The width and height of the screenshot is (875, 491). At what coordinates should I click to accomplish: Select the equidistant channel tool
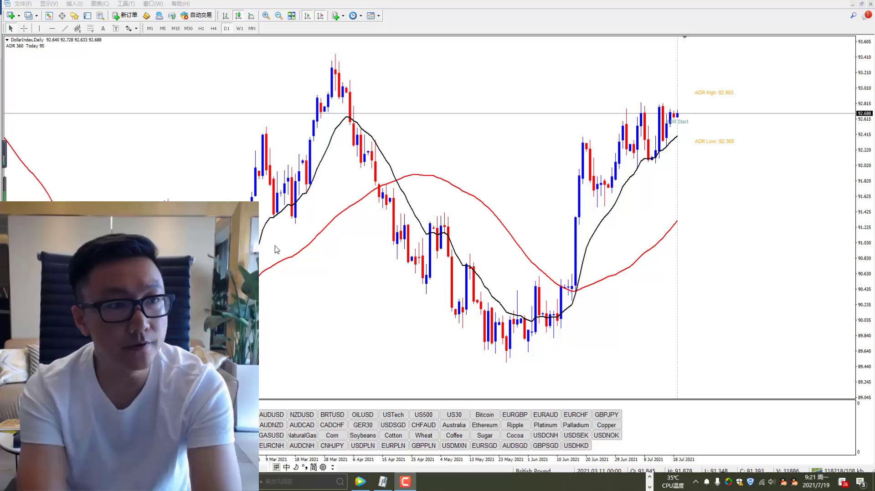click(77, 28)
